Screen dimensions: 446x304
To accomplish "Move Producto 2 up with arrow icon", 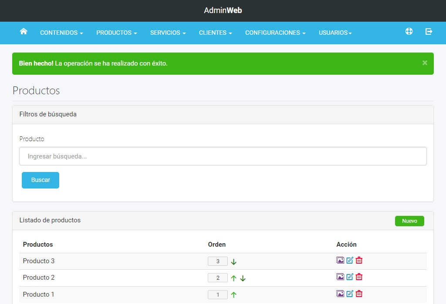I will [234, 278].
